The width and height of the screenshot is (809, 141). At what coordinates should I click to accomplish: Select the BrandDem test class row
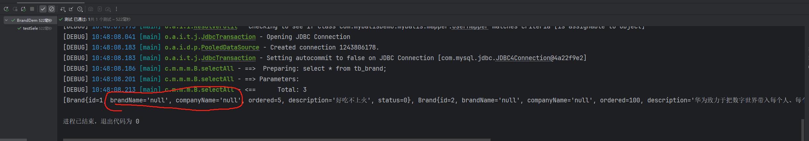coord(30,20)
